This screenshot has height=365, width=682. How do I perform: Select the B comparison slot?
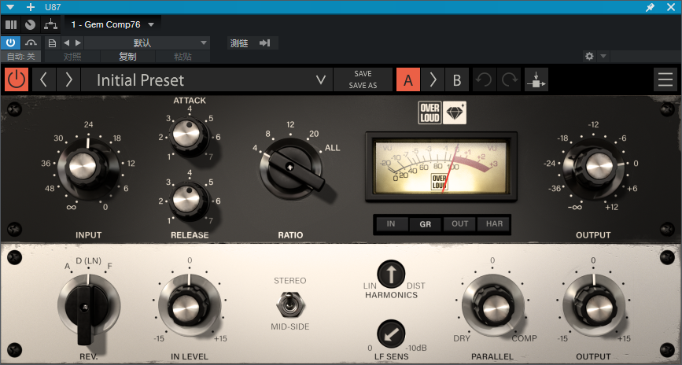coord(457,79)
